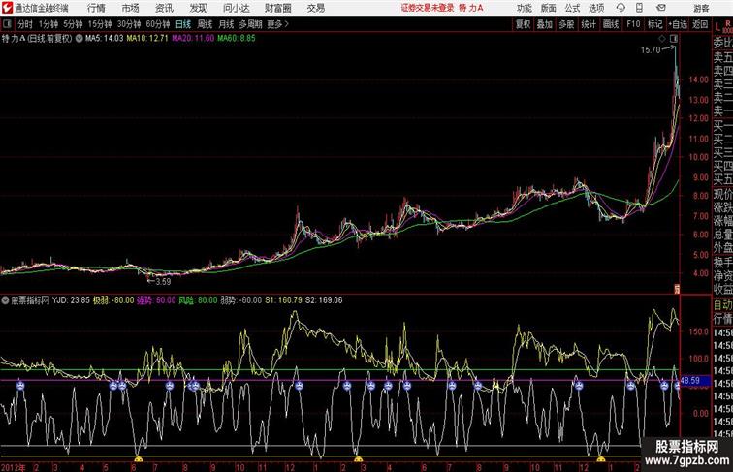
Task: Switch to the 1分钟 period tab
Action: tap(48, 24)
